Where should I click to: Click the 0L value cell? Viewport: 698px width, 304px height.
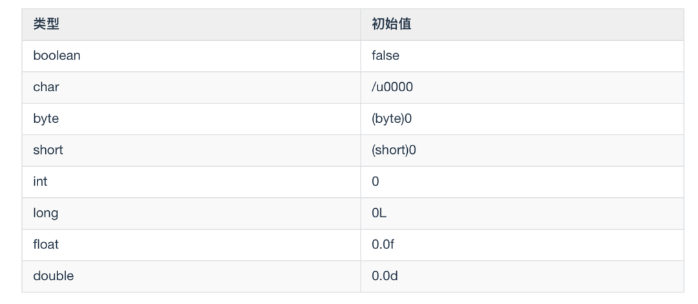(379, 213)
